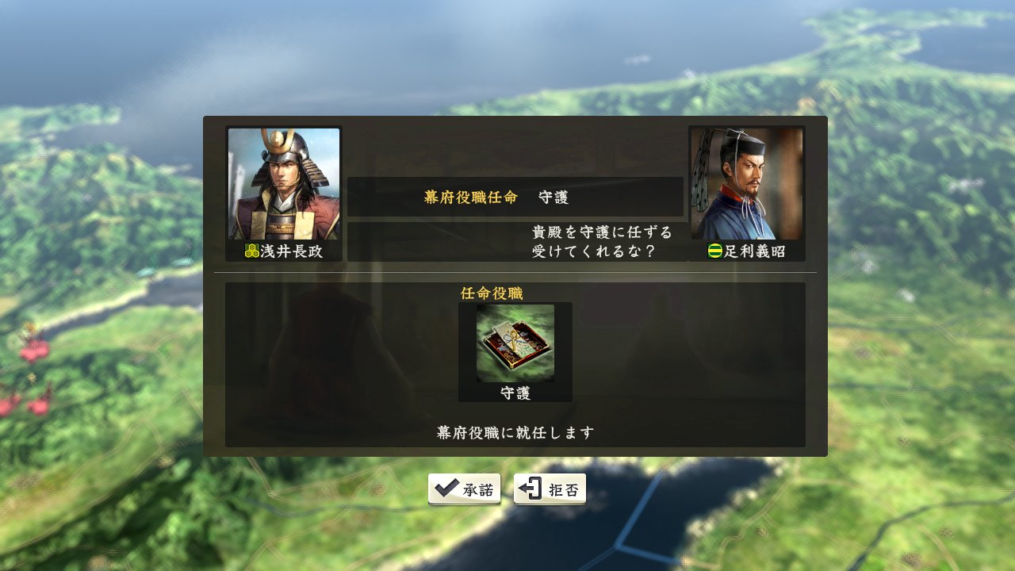Click the checkmark icon on 承諾
The width and height of the screenshot is (1015, 571).
point(446,489)
